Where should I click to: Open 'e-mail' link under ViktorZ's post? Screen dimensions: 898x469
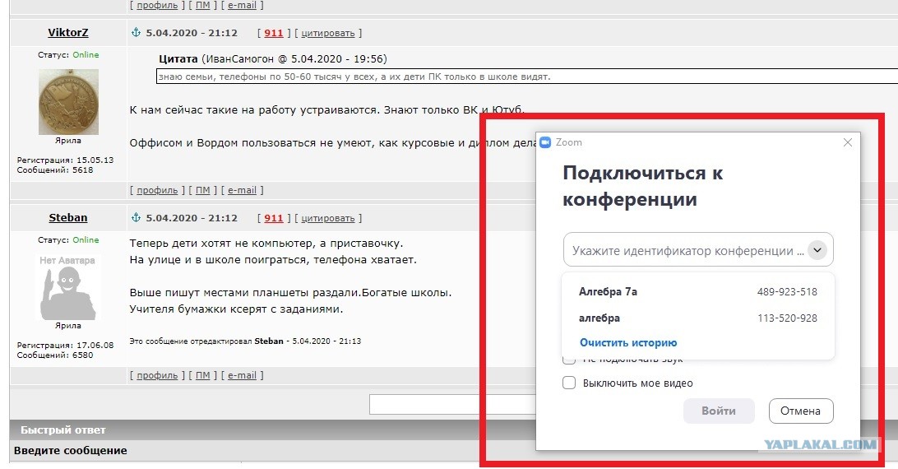pyautogui.click(x=243, y=190)
